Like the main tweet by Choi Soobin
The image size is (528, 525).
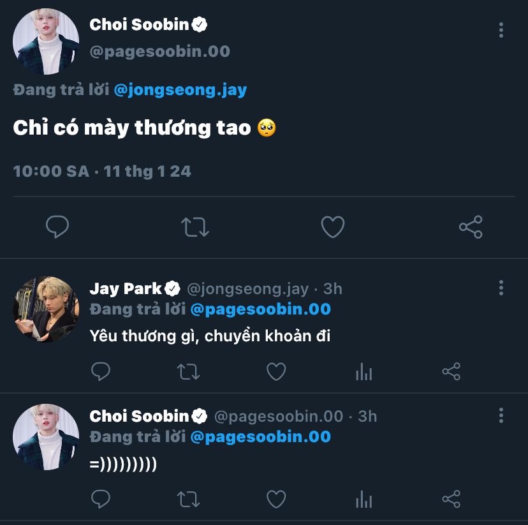click(332, 226)
